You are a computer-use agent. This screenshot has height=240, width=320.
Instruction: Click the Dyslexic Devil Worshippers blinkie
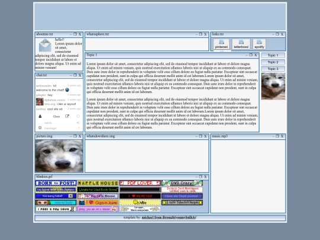click(182, 190)
